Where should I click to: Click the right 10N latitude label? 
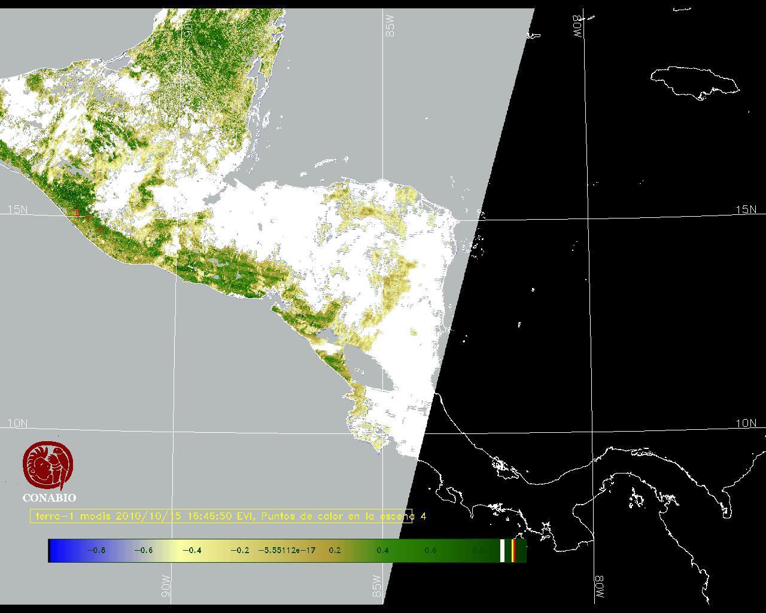[746, 423]
